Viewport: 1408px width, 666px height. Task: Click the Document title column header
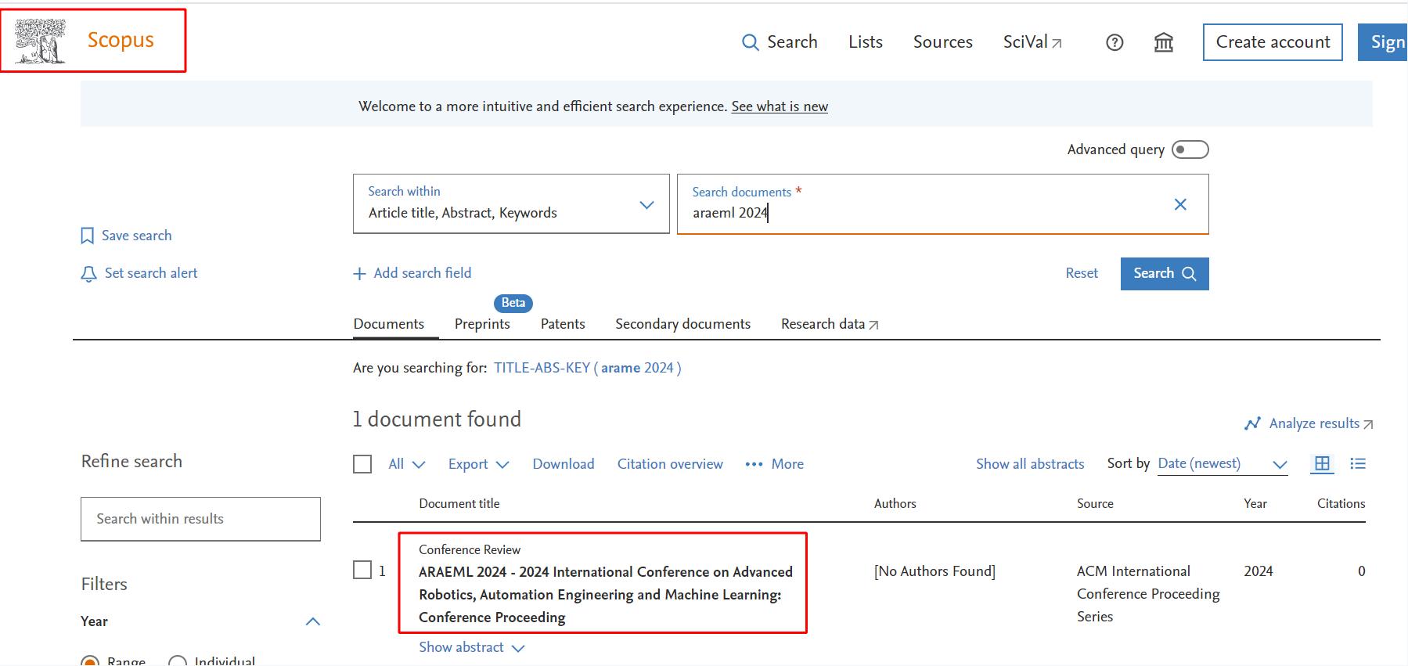coord(459,504)
